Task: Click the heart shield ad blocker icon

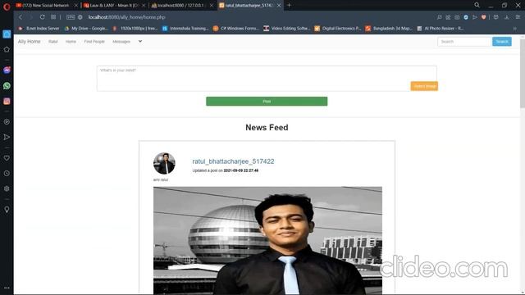Action: tap(483, 17)
